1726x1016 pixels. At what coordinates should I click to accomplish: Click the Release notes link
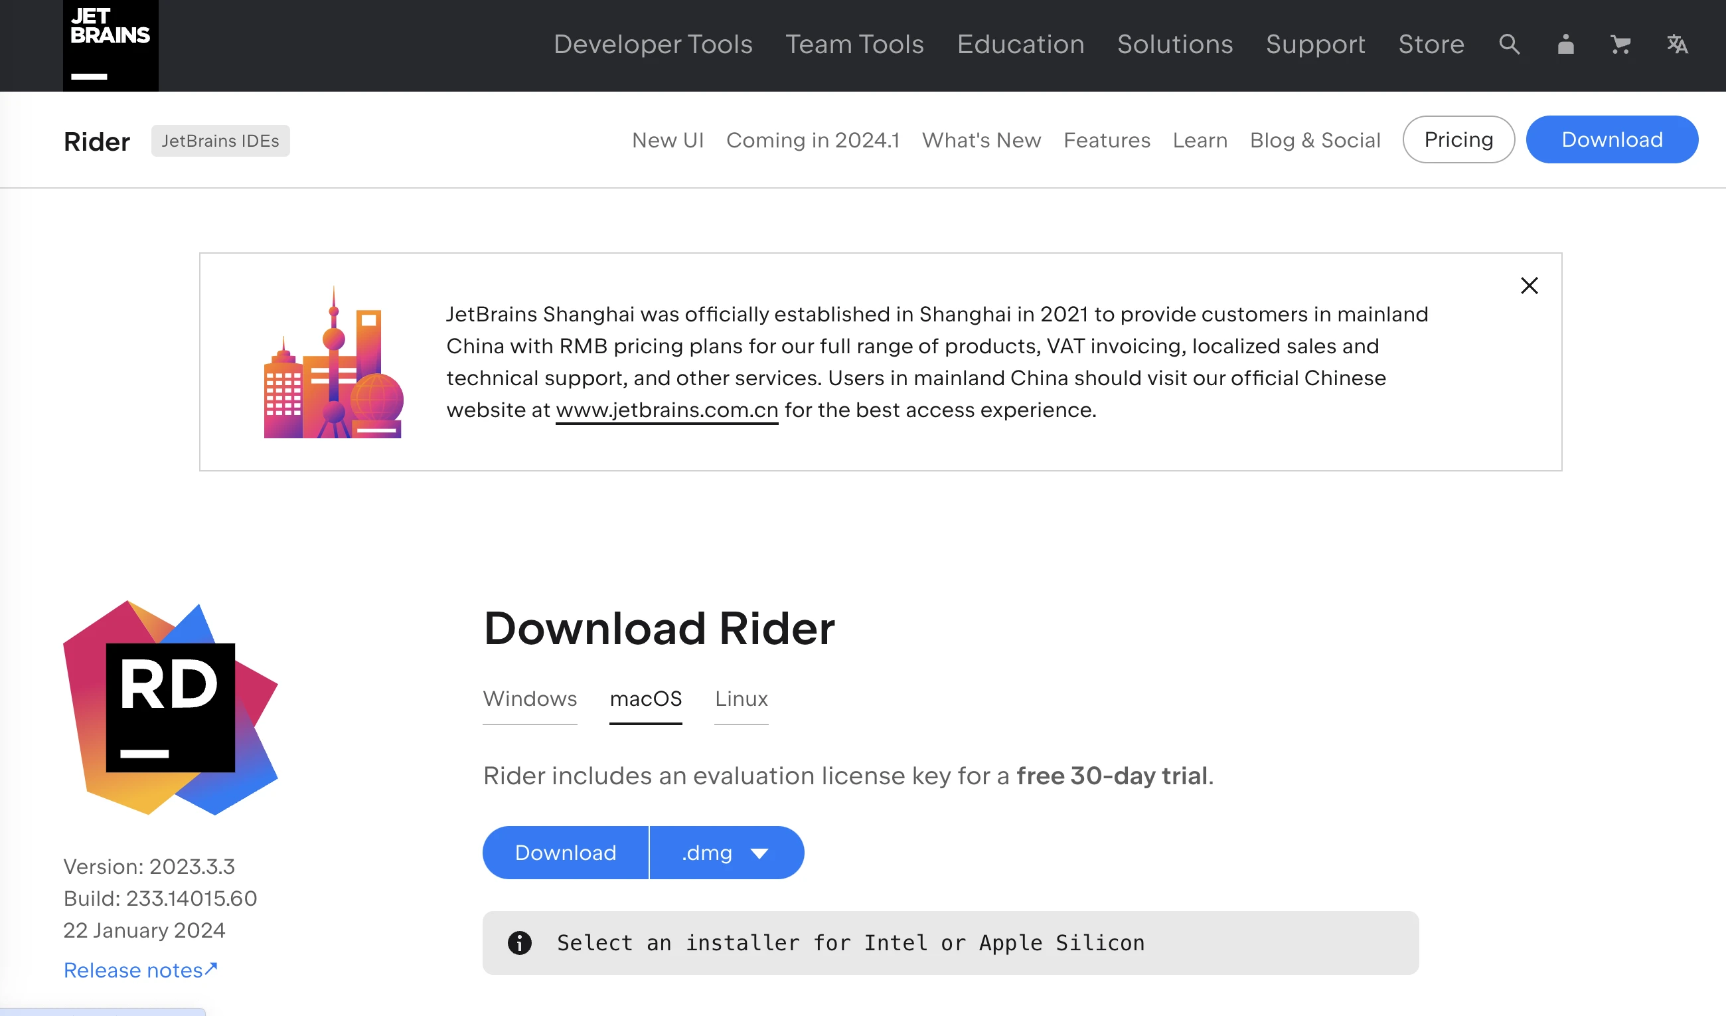pyautogui.click(x=140, y=969)
